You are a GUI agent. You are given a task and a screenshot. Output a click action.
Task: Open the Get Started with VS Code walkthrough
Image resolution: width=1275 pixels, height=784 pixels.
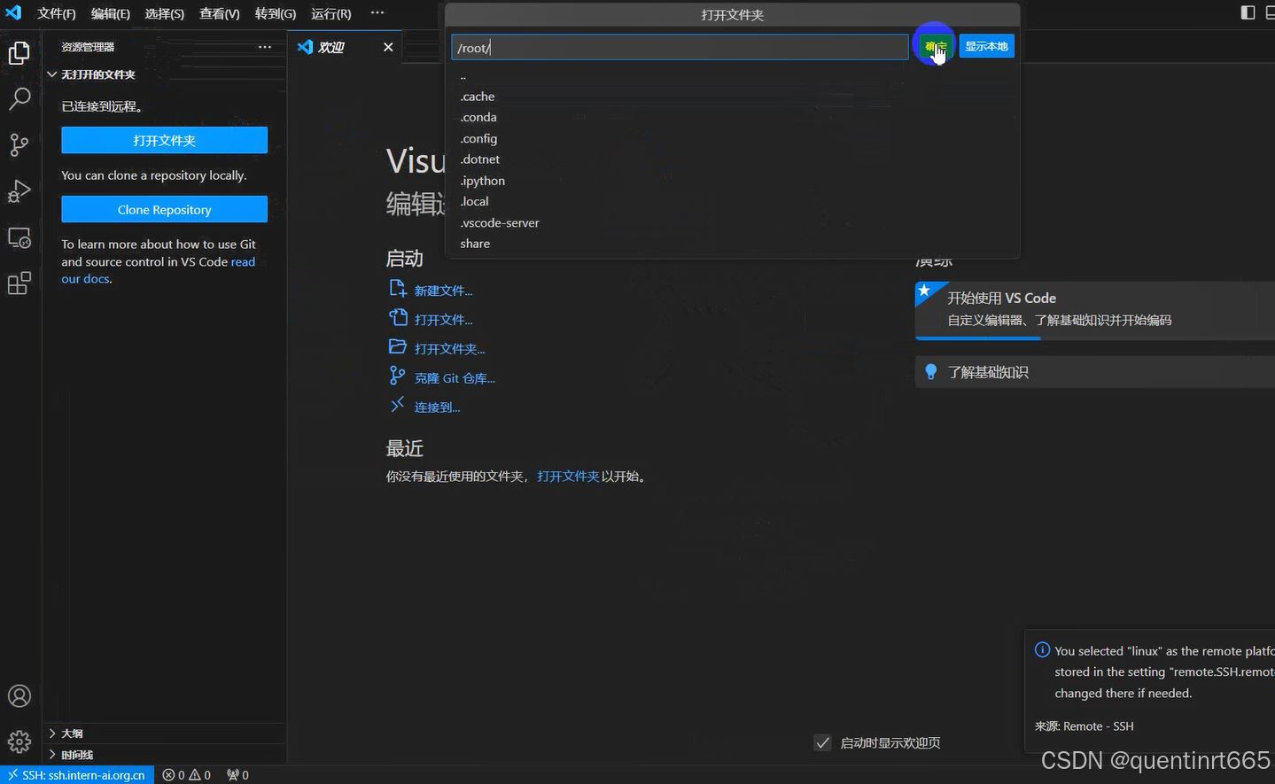(1094, 310)
